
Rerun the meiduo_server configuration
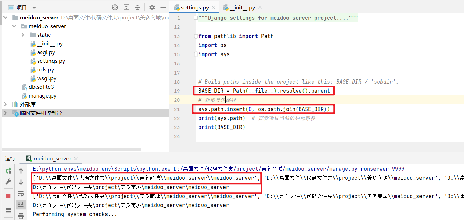[x=8, y=171]
